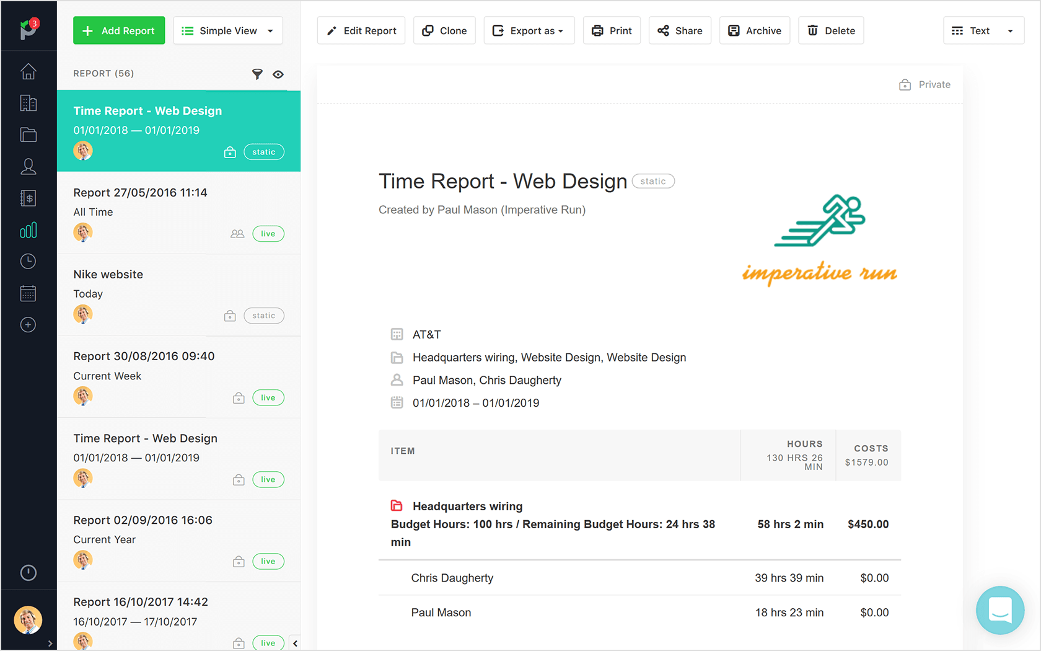Click the live status badge on Current Week report
Screen dimensions: 1041x651
tap(268, 397)
